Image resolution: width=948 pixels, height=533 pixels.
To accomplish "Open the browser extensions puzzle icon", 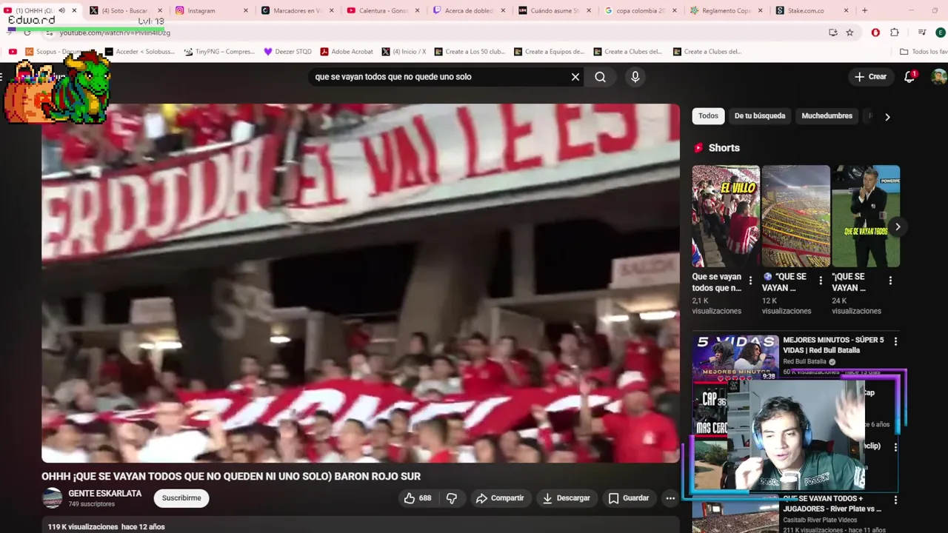I will (895, 33).
